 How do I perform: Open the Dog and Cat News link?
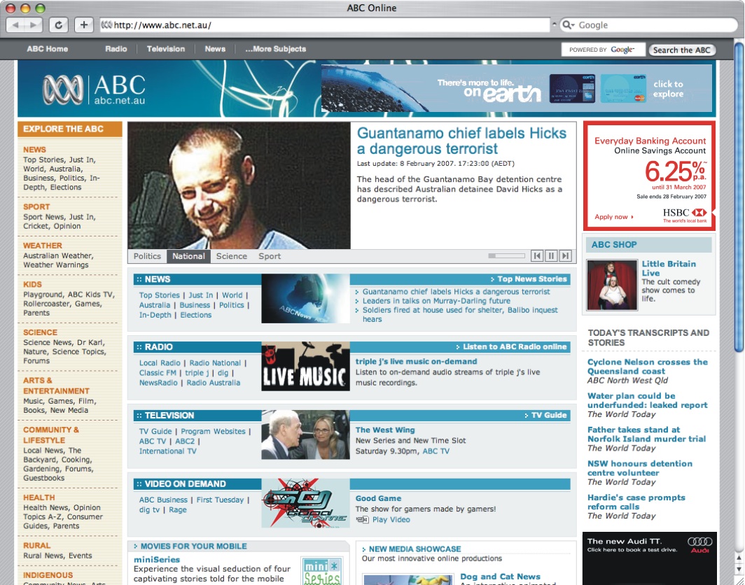[501, 577]
